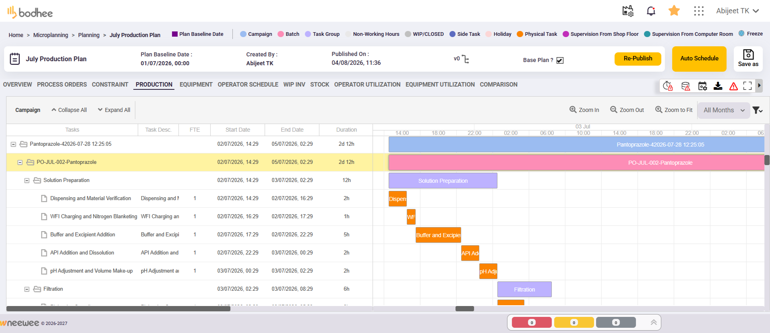The width and height of the screenshot is (770, 333).
Task: Open the All Months dropdown
Action: point(724,110)
